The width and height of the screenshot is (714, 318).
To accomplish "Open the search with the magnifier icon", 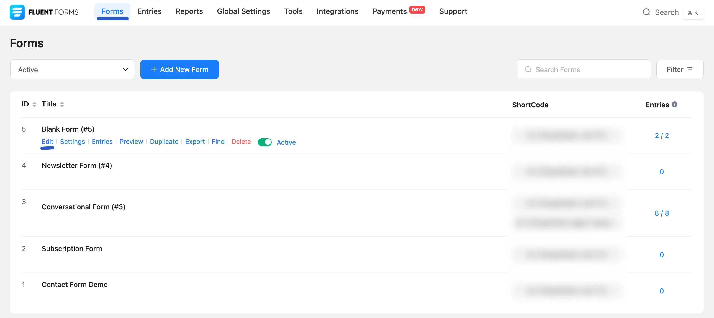I will click(x=647, y=12).
